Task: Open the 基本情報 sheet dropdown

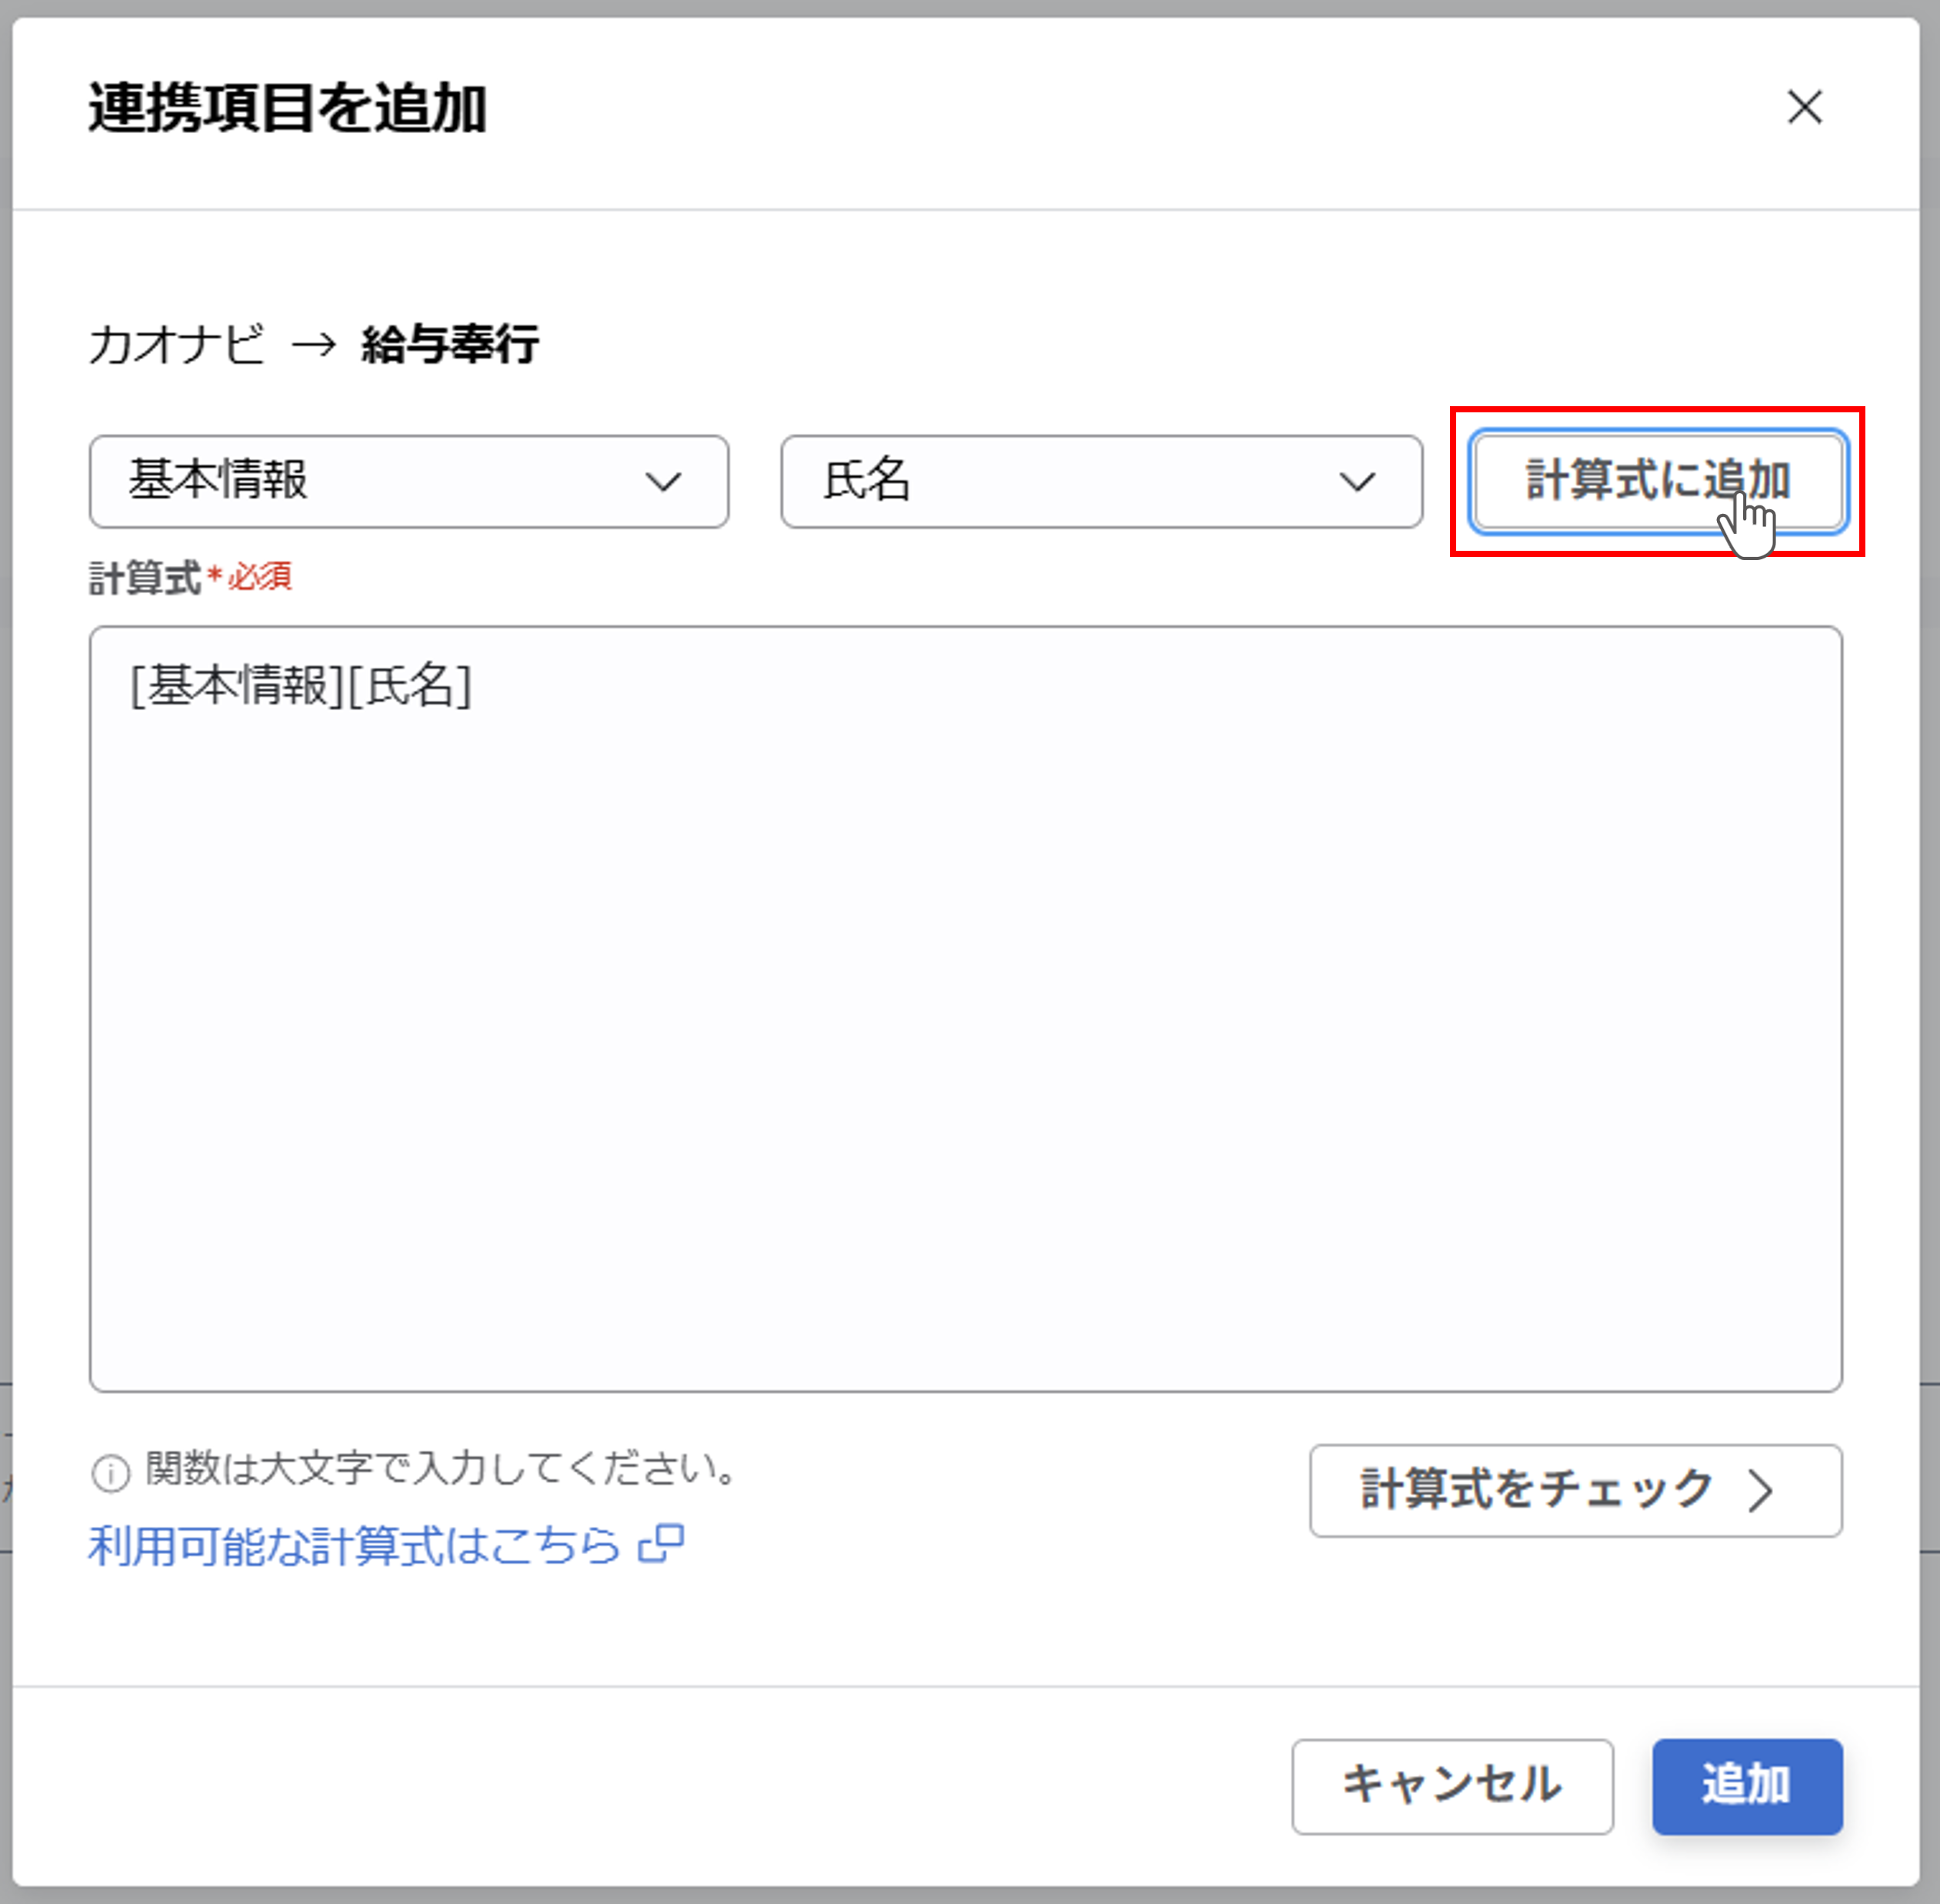Action: click(x=409, y=481)
